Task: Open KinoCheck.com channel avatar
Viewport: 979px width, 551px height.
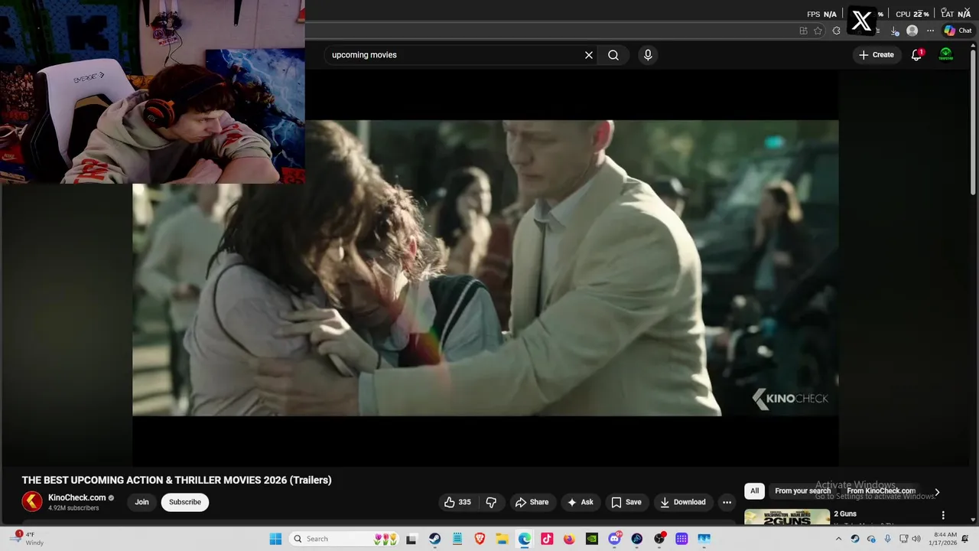Action: (x=32, y=502)
